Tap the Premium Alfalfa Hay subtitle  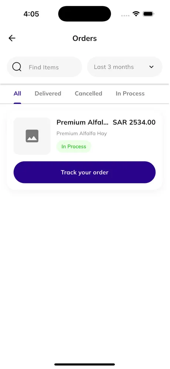click(x=82, y=133)
